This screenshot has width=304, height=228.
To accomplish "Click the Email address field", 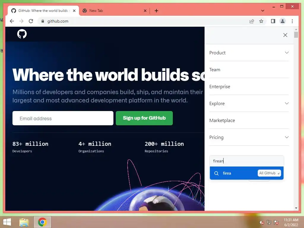I will [x=63, y=118].
